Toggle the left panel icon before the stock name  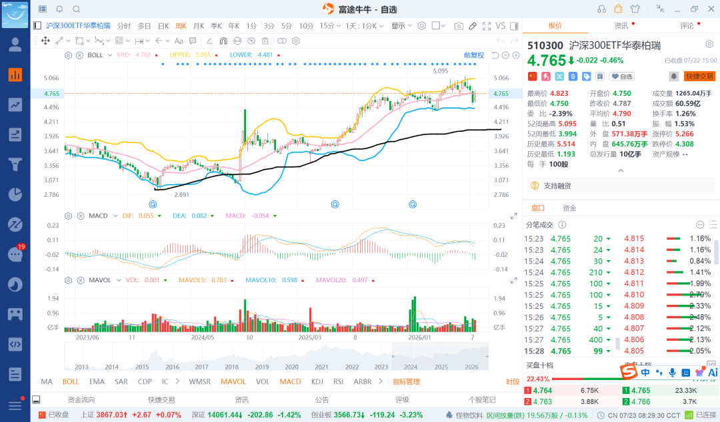(37, 26)
